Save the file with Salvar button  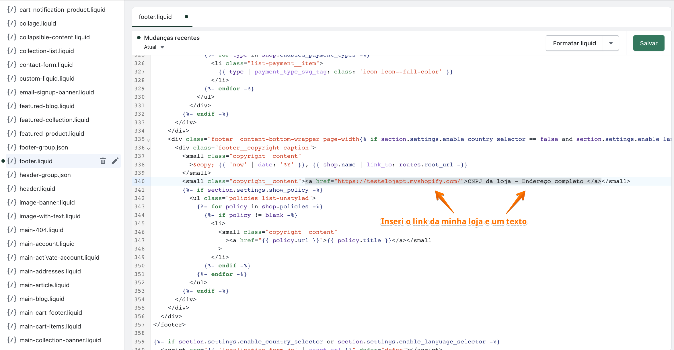tap(649, 43)
